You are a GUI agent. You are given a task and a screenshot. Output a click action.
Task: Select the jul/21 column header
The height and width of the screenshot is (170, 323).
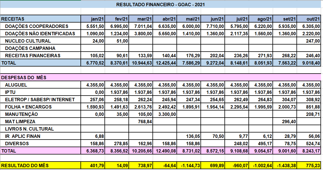pyautogui.click(x=237, y=19)
